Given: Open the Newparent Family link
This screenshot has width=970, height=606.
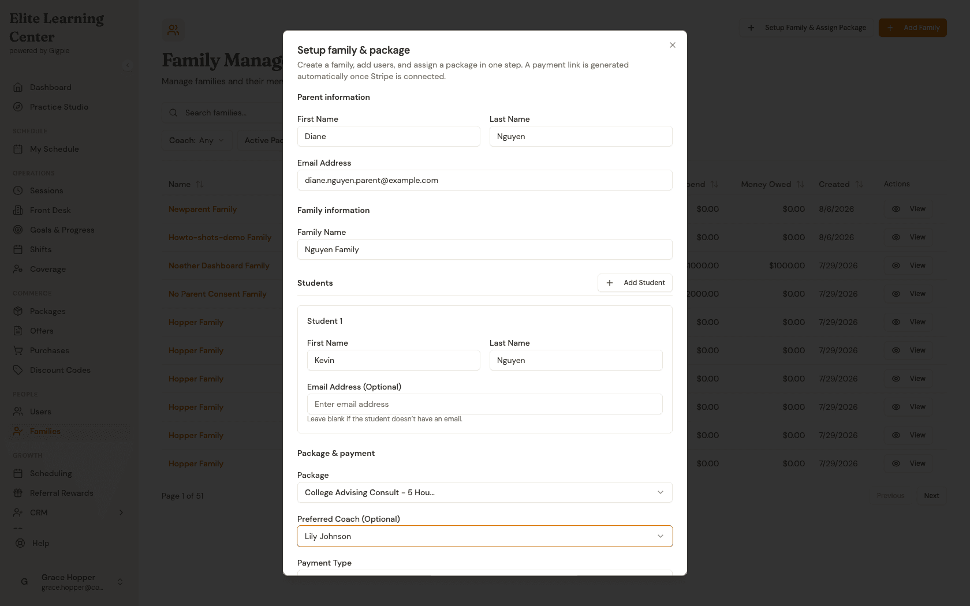Looking at the screenshot, I should pos(203,209).
